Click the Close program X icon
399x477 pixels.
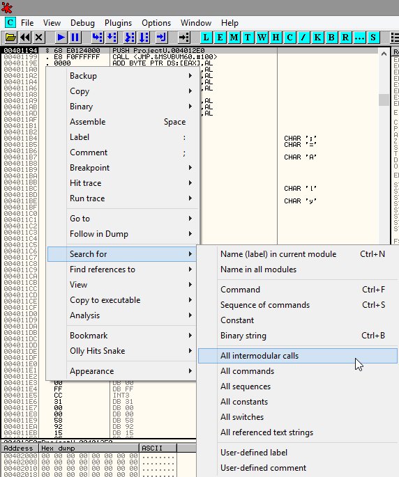(38, 38)
